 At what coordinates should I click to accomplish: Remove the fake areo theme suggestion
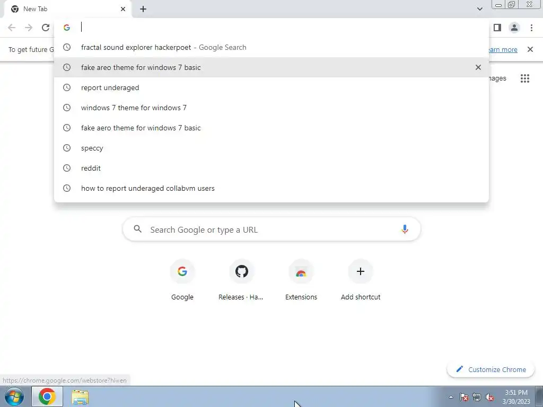(x=478, y=67)
